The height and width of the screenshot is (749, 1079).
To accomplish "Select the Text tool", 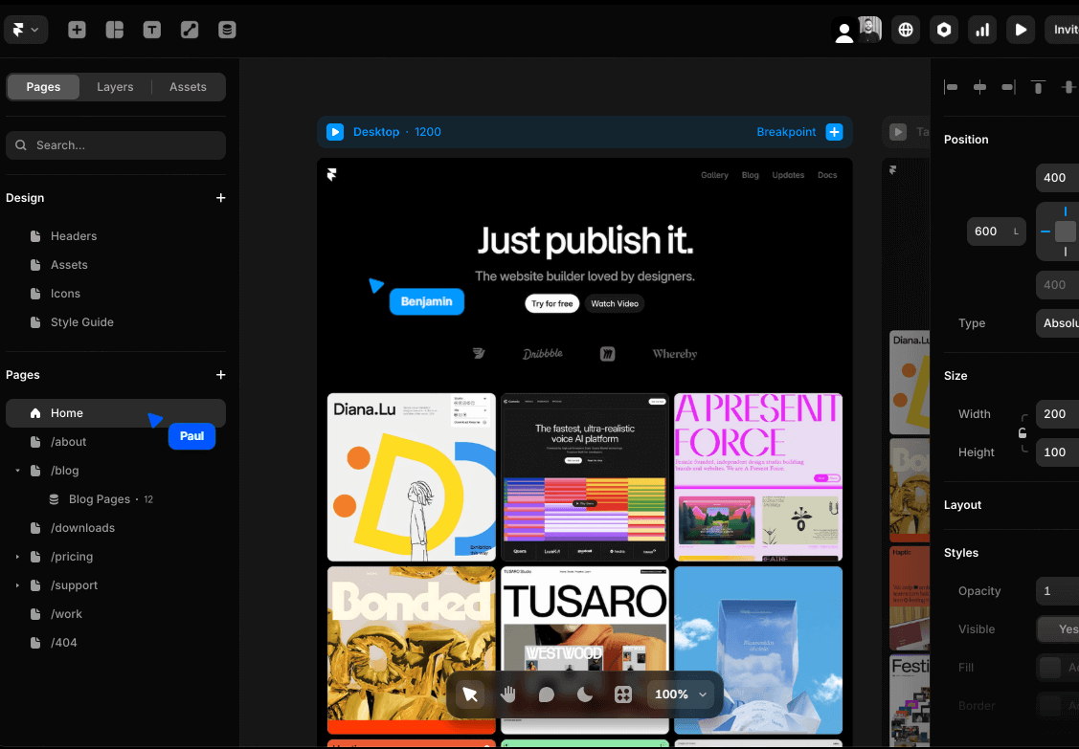I will [x=151, y=30].
